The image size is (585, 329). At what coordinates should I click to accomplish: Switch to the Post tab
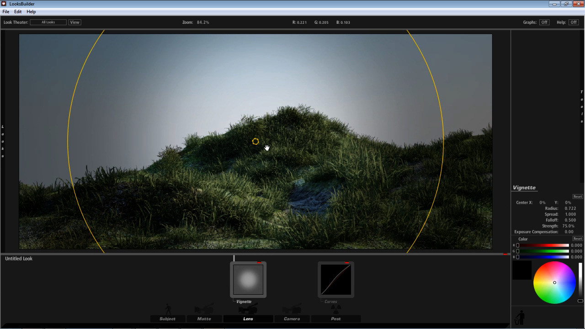pyautogui.click(x=336, y=319)
